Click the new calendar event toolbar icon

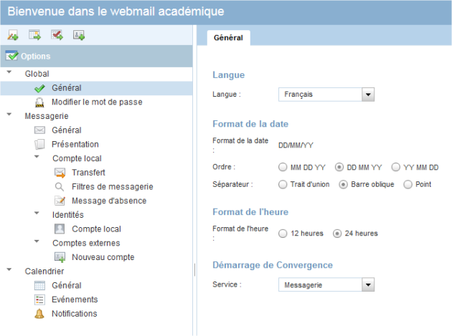tap(35, 35)
